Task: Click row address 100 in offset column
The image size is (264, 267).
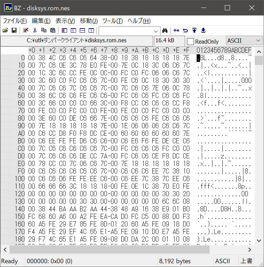Action: point(20,179)
